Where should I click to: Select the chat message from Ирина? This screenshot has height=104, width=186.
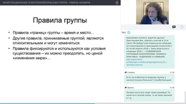coord(149,95)
